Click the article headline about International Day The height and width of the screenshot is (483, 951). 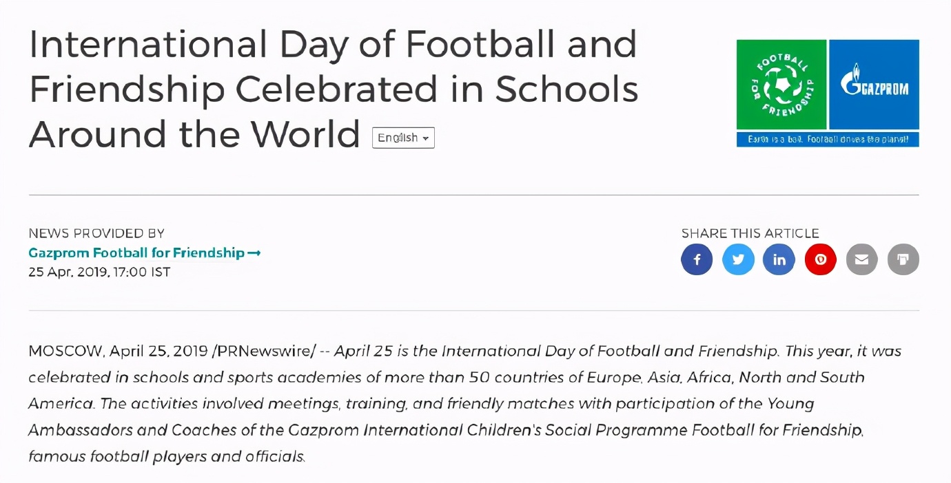(x=334, y=89)
